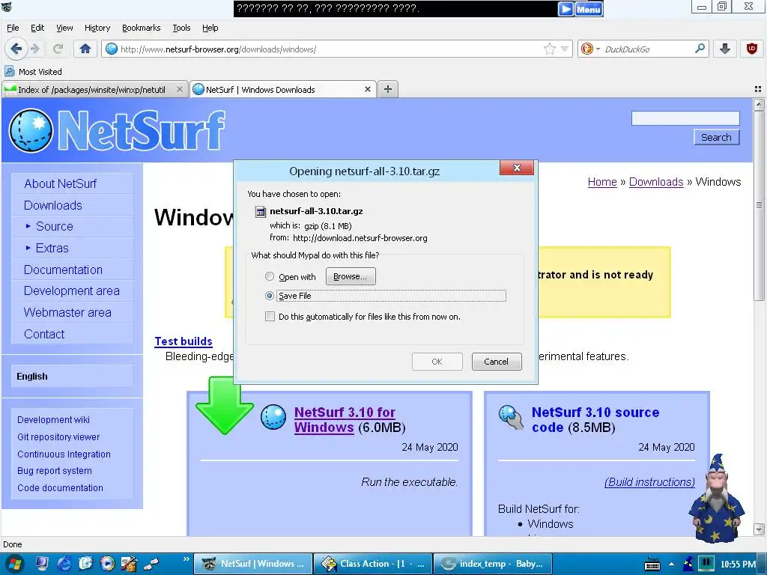This screenshot has width=767, height=575.
Task: Open the Bookmarks menu
Action: point(141,28)
